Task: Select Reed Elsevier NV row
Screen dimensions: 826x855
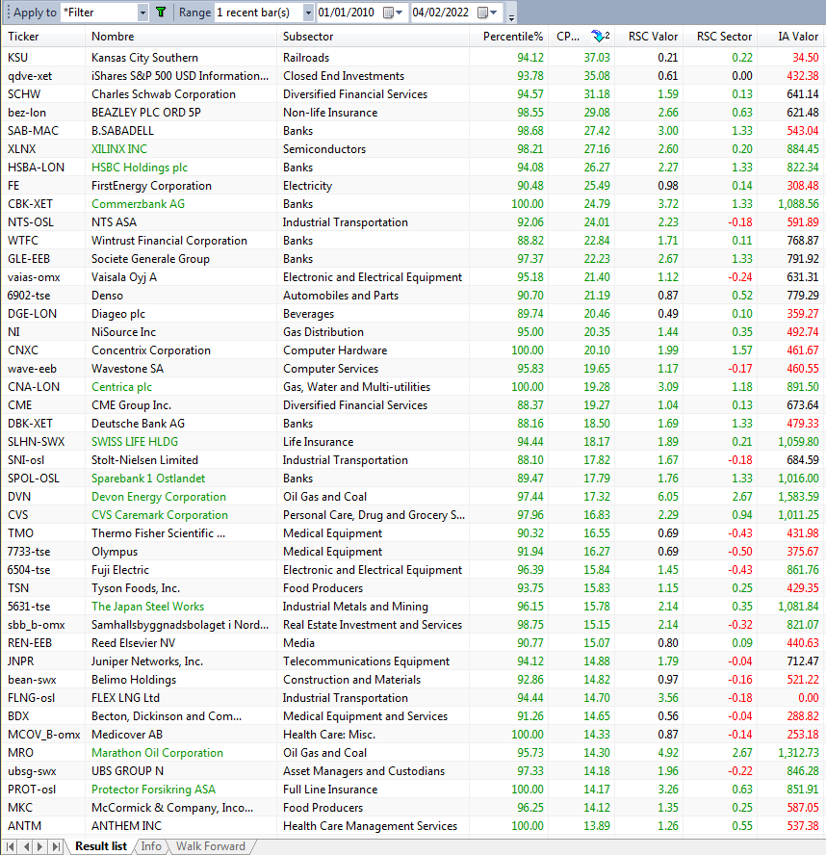Action: 413,643
